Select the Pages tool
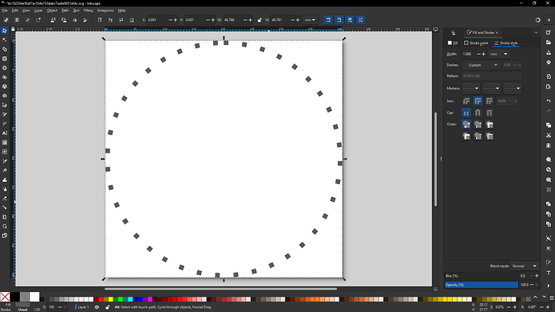The width and height of the screenshot is (555, 312). (5, 236)
